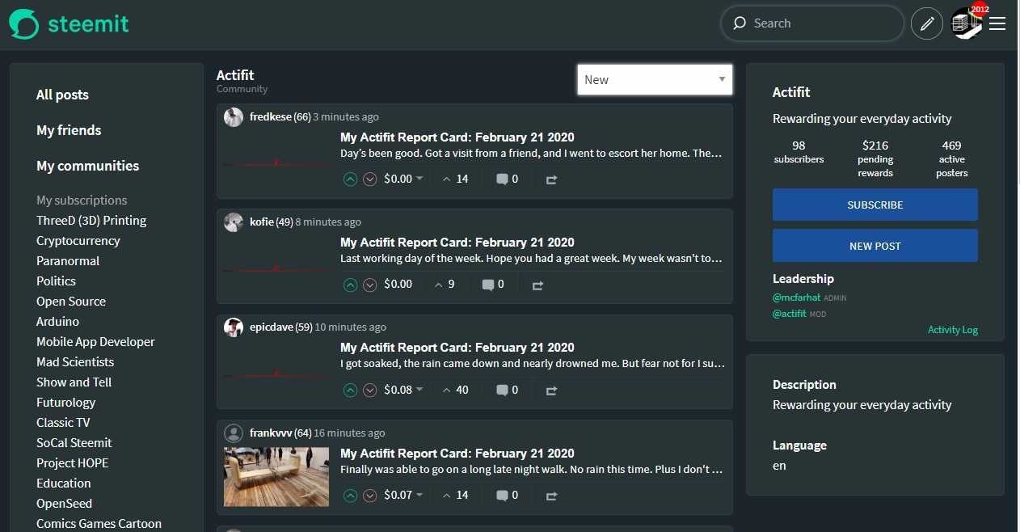This screenshot has width=1020, height=532.
Task: Resteem fredkese's post
Action: 551,179
